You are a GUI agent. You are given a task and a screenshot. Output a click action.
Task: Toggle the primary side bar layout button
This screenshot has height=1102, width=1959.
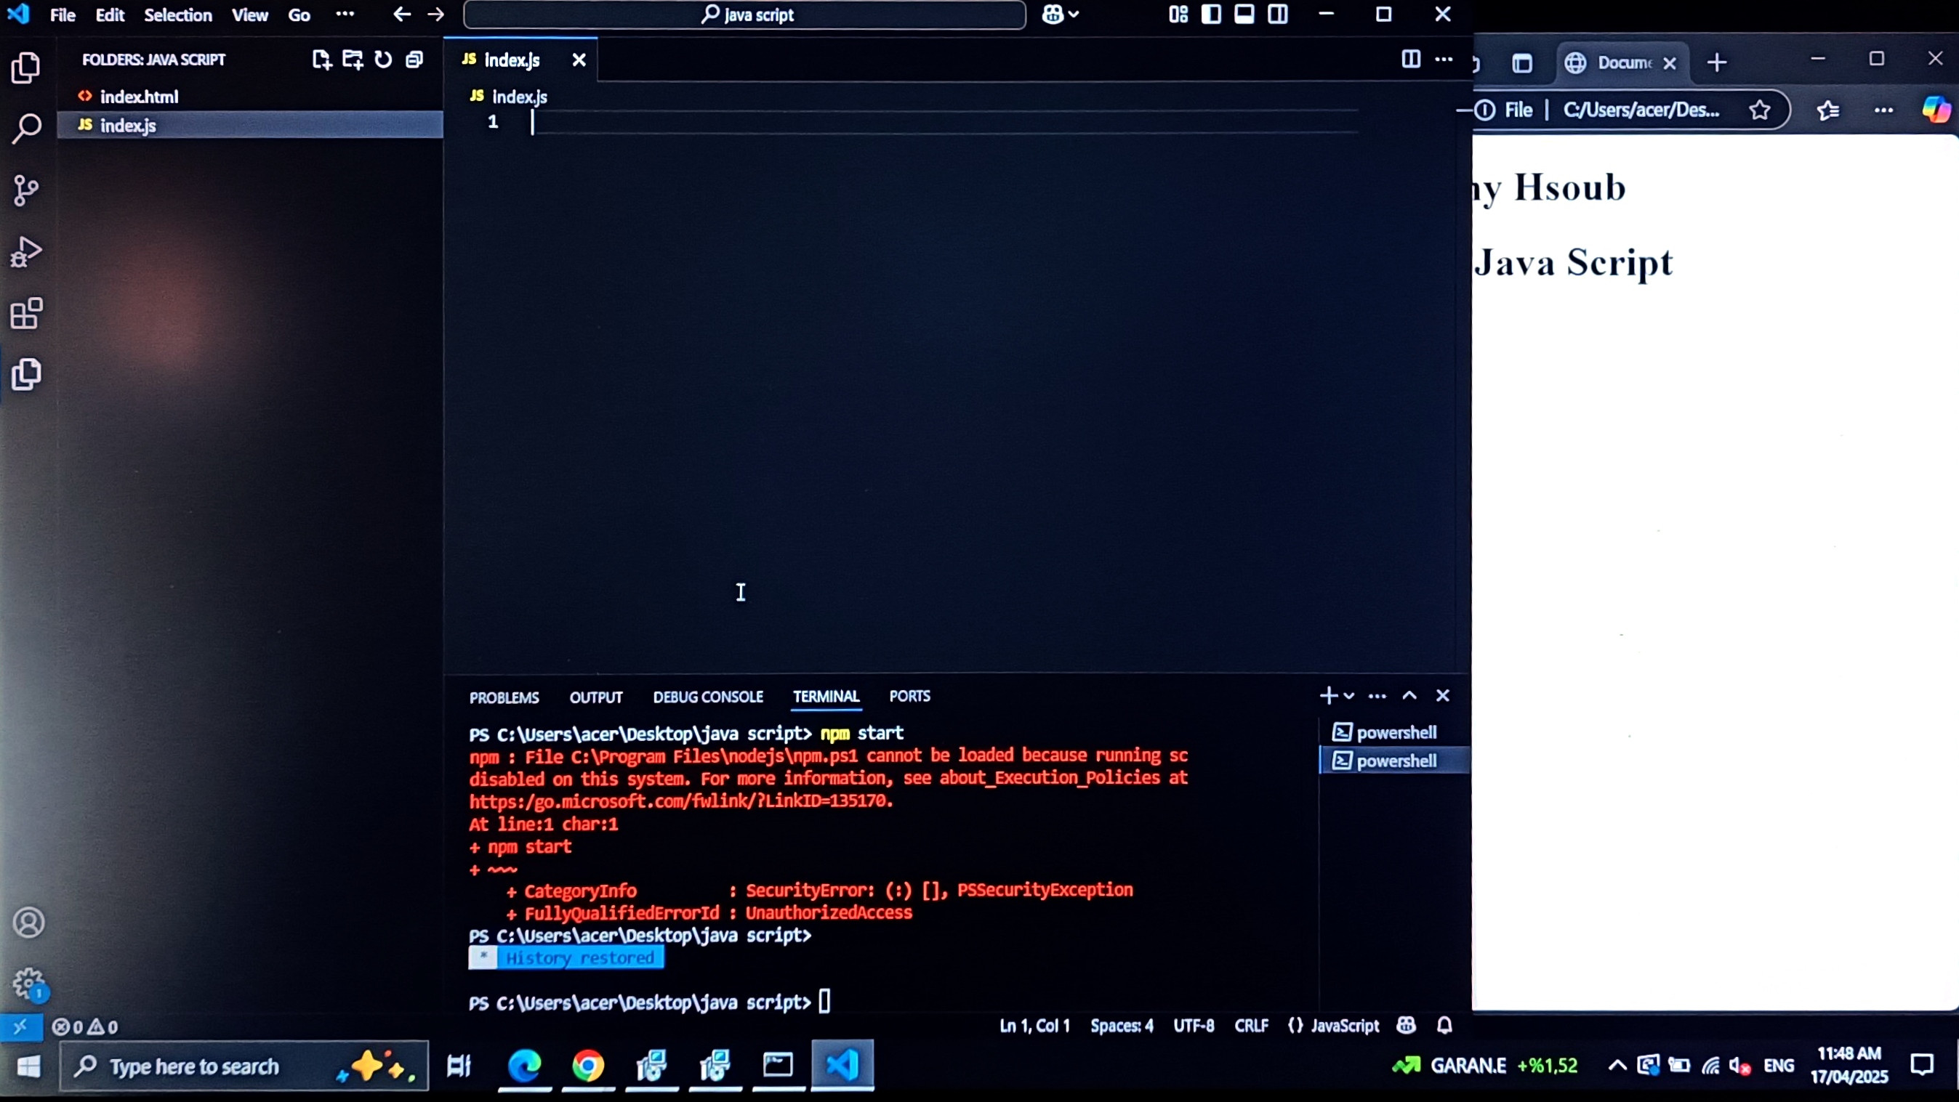[x=1212, y=15]
